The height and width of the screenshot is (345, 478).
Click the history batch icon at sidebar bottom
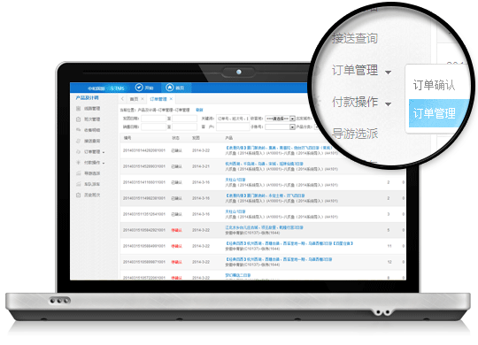(x=79, y=195)
